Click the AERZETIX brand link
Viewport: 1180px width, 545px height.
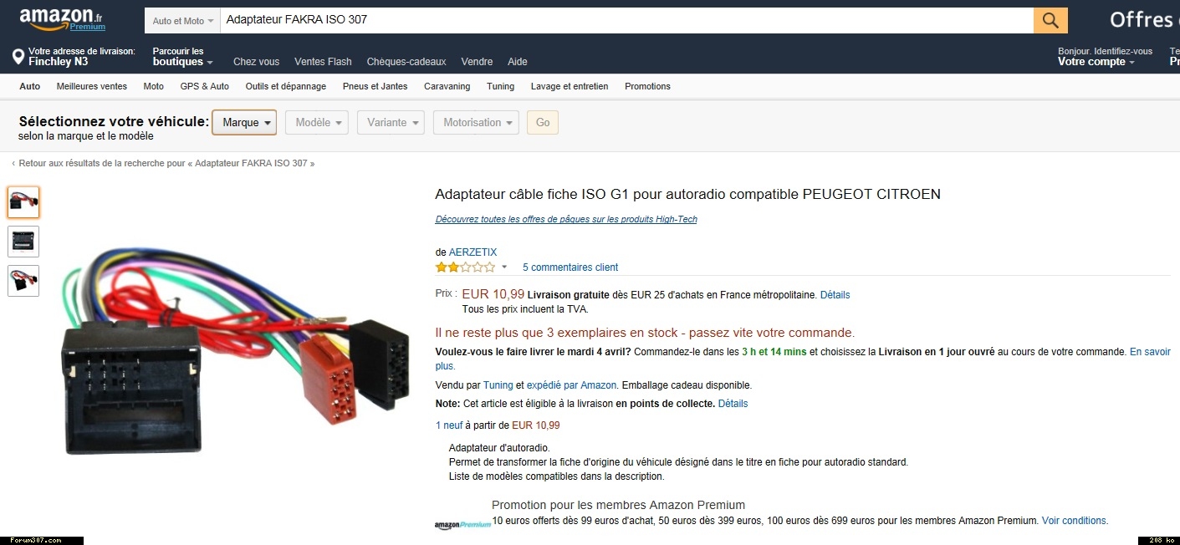[x=473, y=252]
